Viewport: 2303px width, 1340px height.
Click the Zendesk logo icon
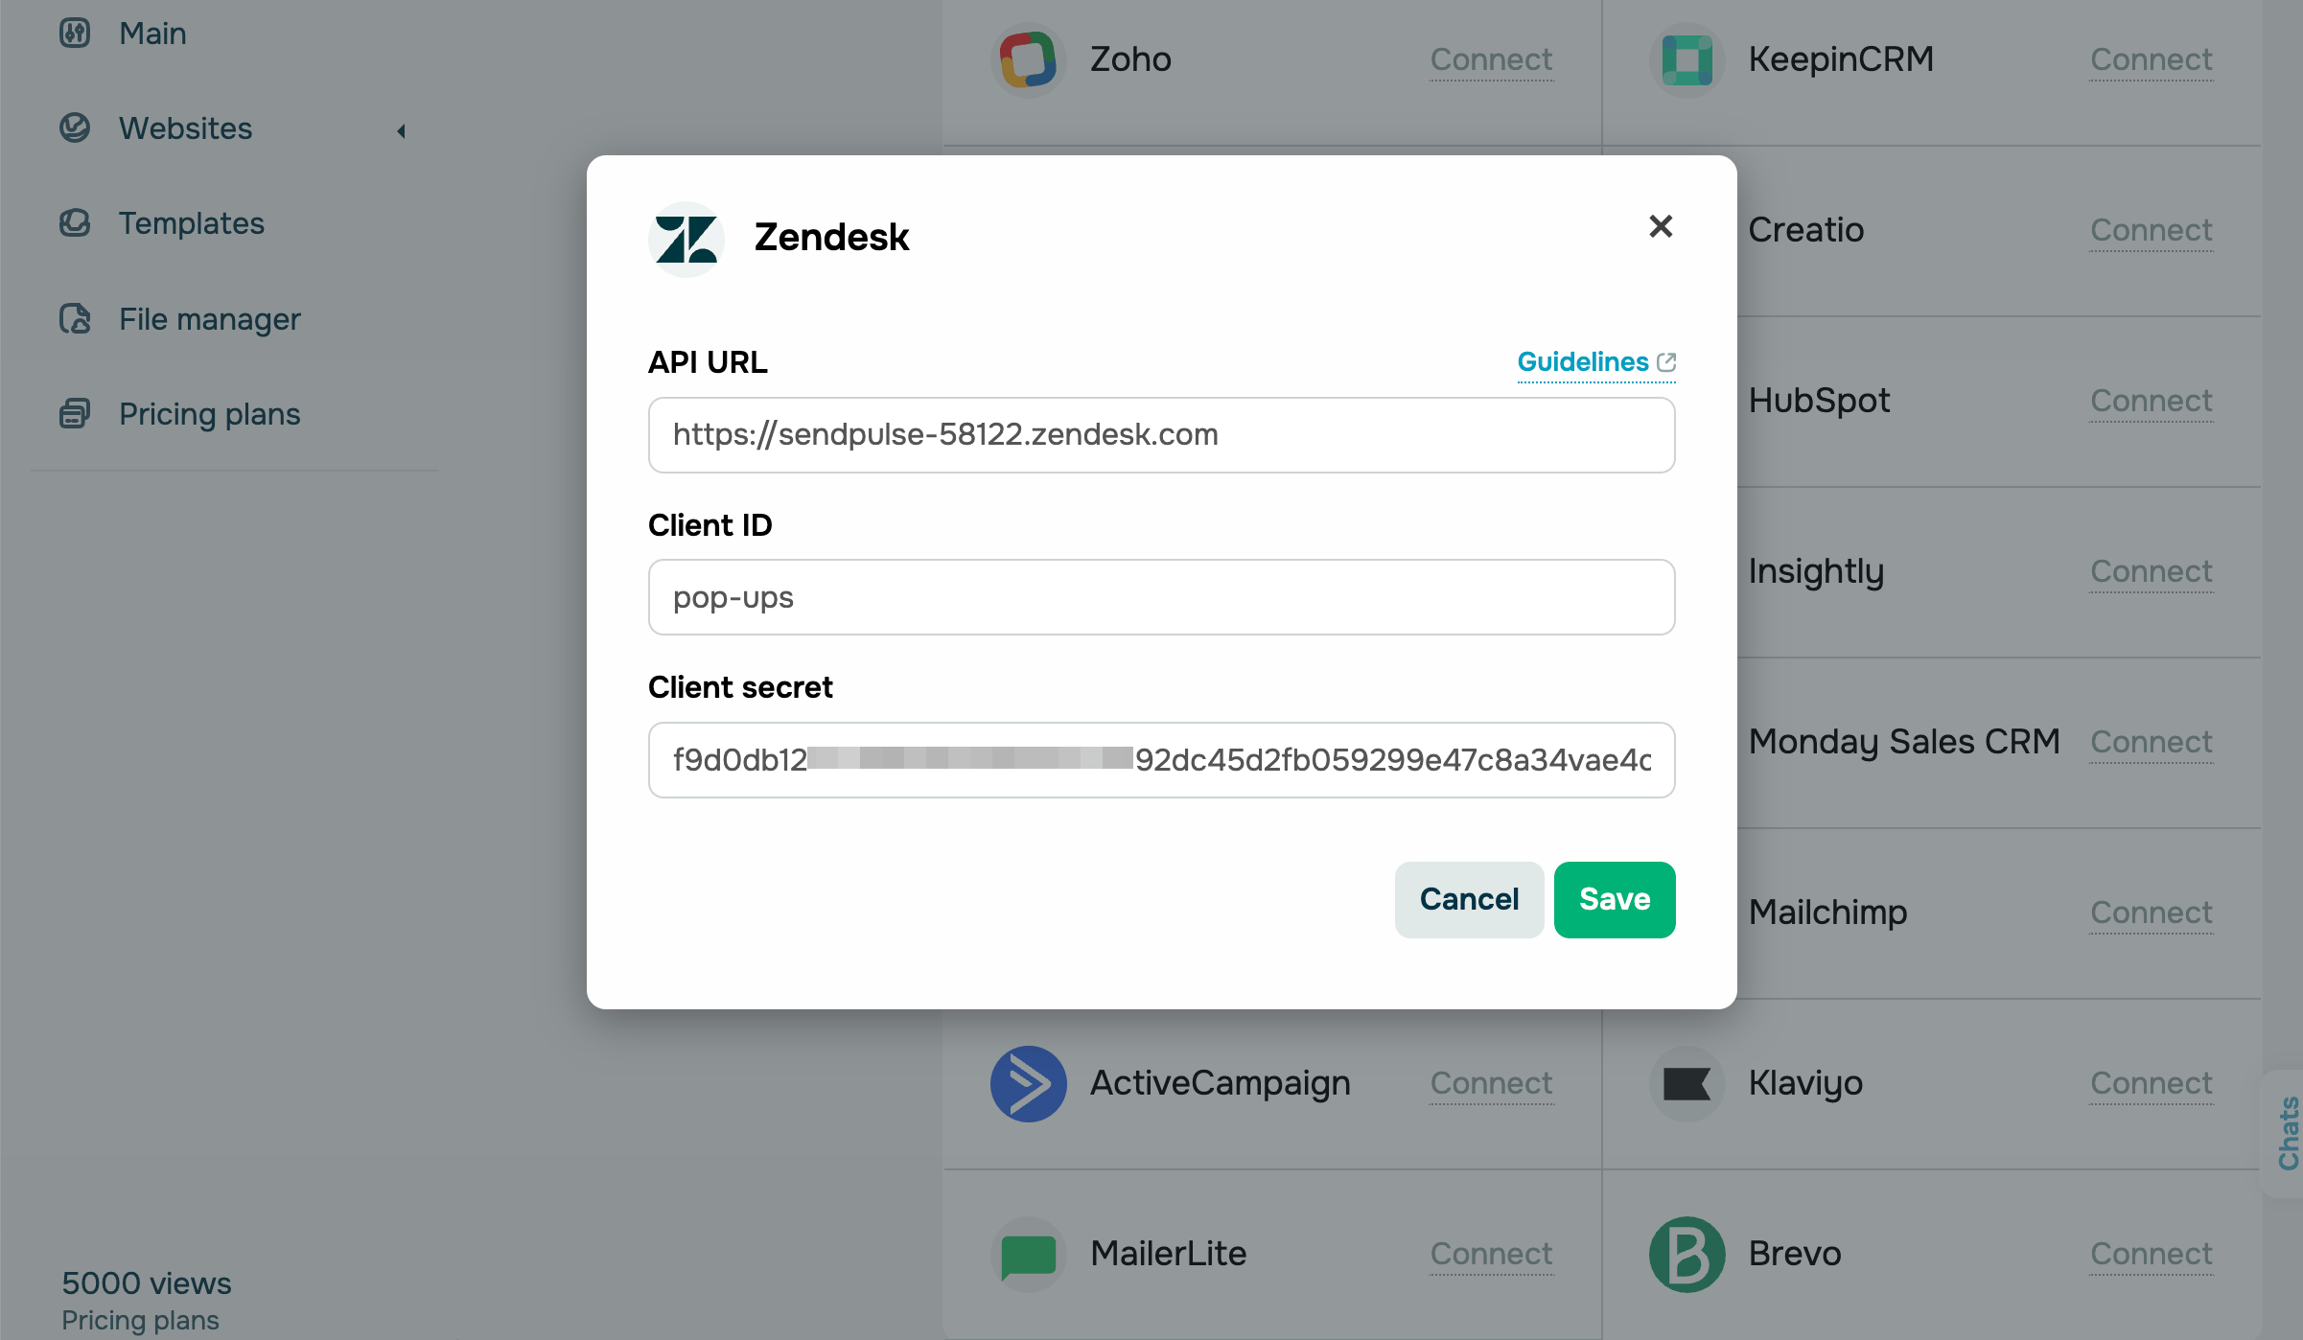coord(686,239)
